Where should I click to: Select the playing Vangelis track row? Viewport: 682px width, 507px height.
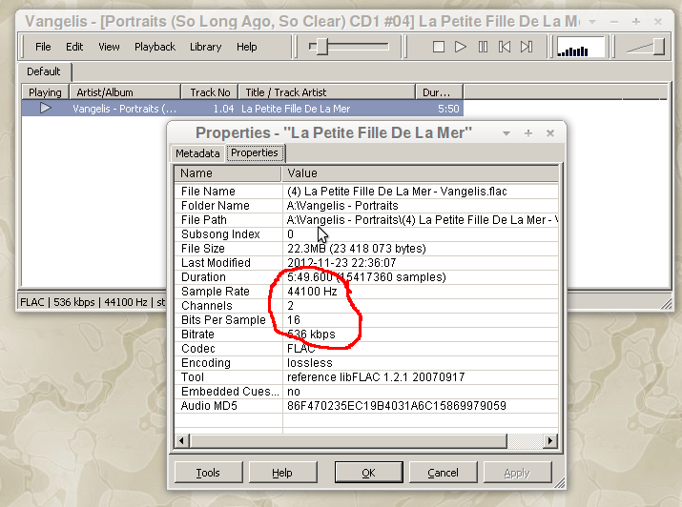click(x=242, y=109)
